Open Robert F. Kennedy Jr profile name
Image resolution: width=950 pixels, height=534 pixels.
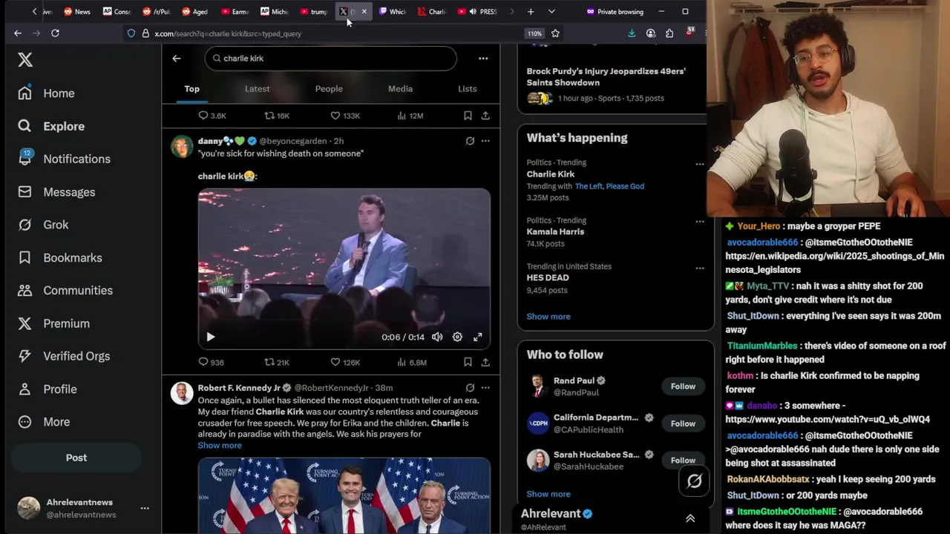pos(239,388)
